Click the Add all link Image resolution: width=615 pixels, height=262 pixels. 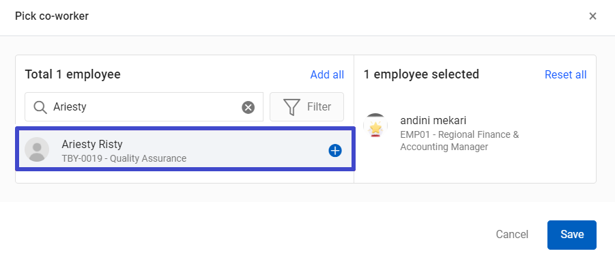pyautogui.click(x=327, y=74)
